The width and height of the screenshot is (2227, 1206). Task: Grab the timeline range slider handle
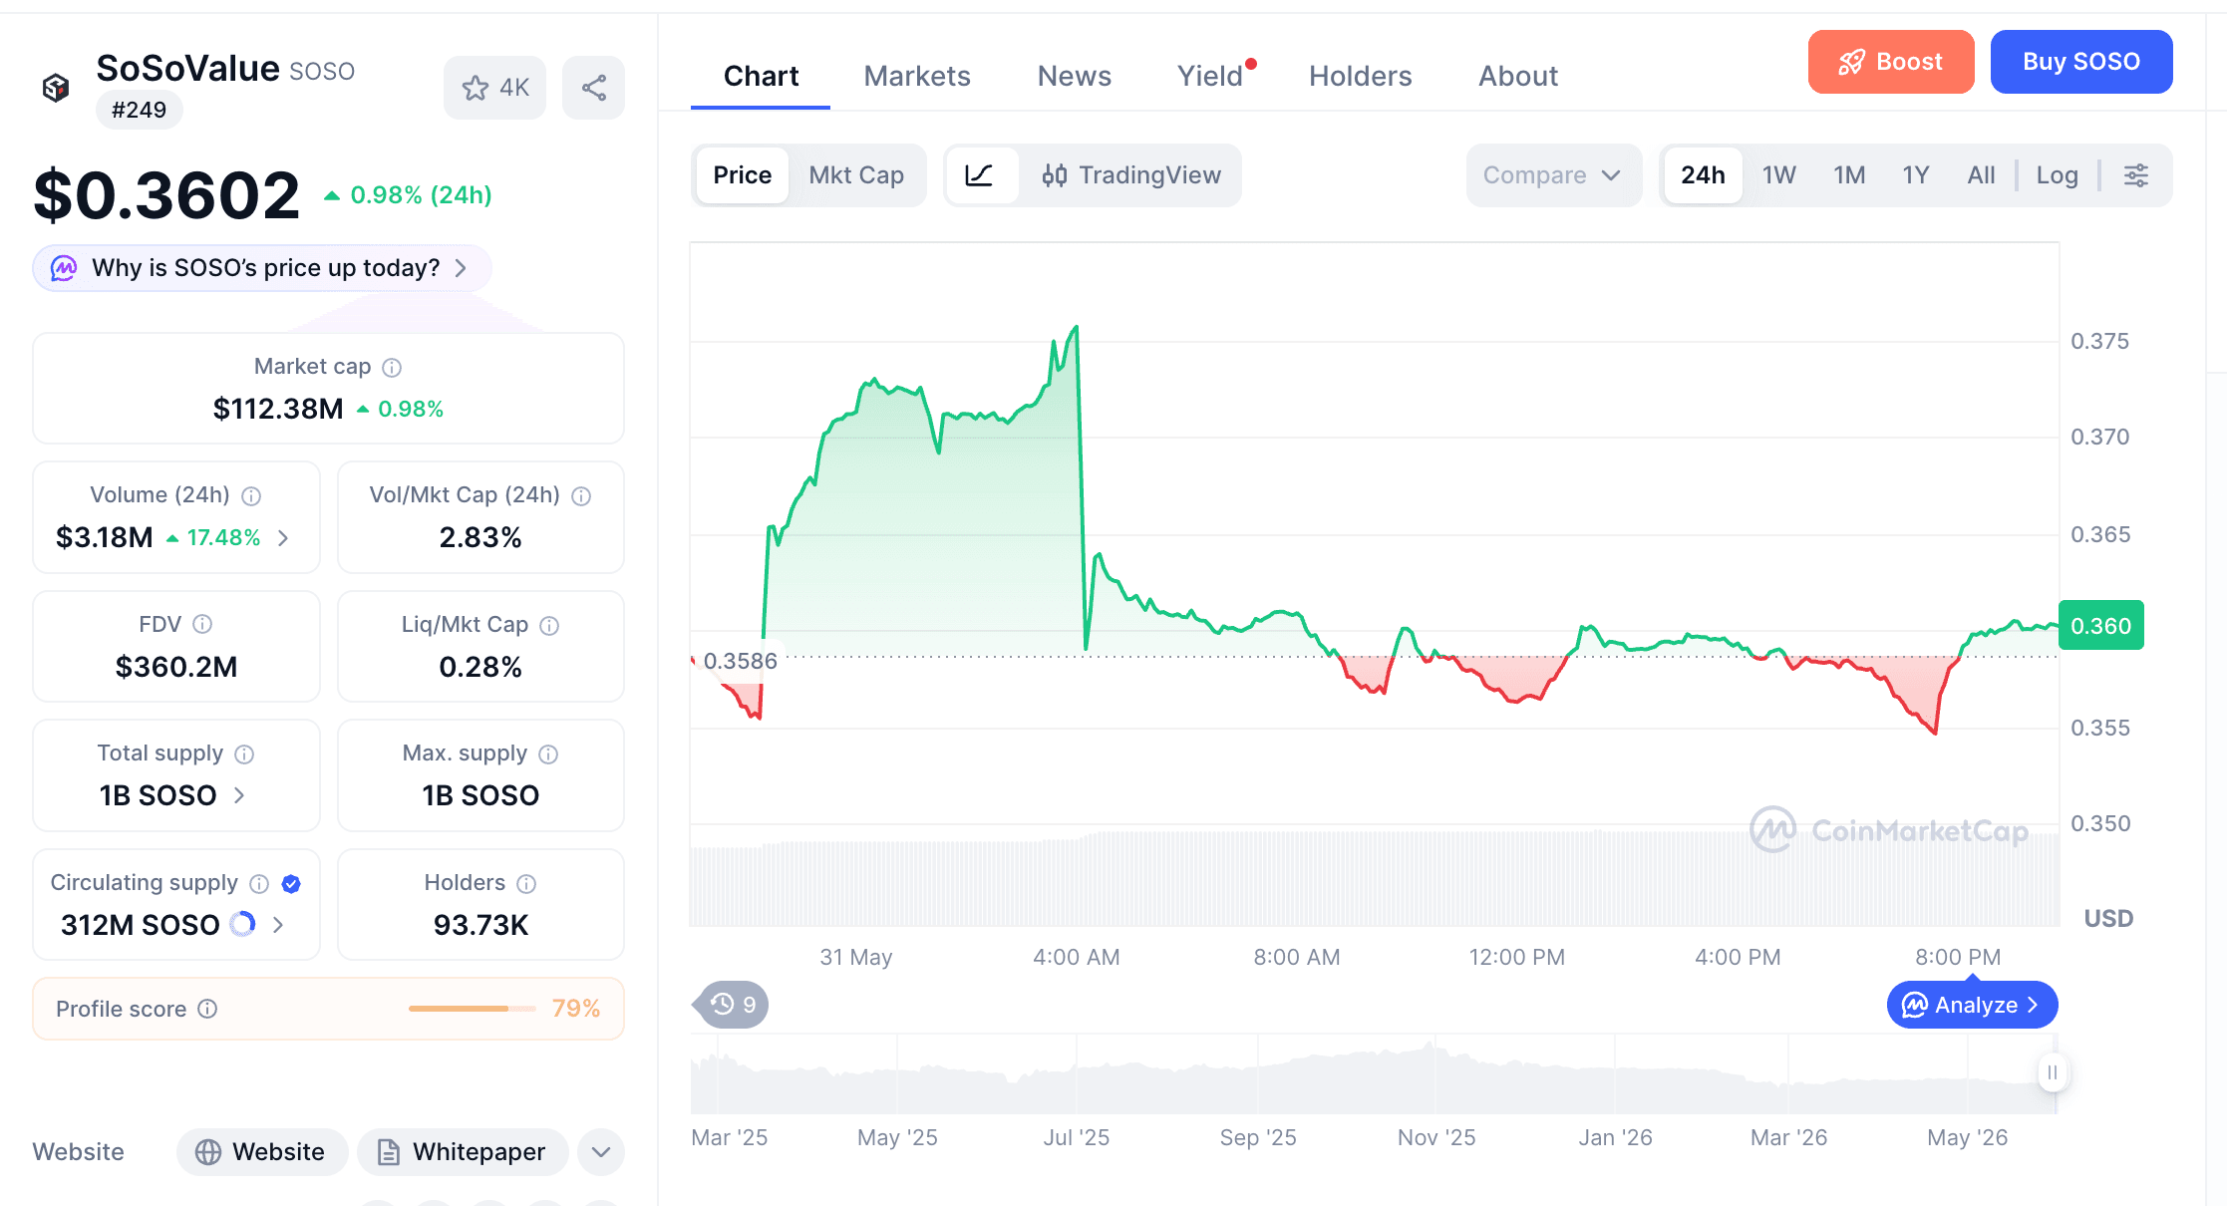(x=2053, y=1072)
